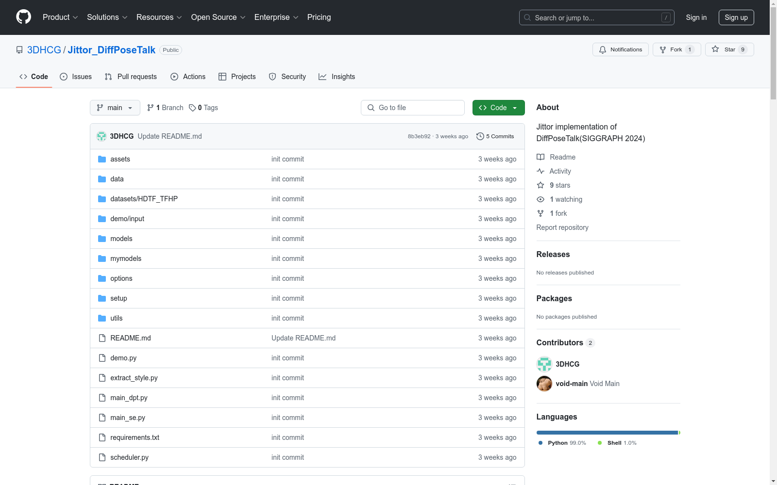The width and height of the screenshot is (777, 485).
Task: Click the models folder icon
Action: click(102, 239)
